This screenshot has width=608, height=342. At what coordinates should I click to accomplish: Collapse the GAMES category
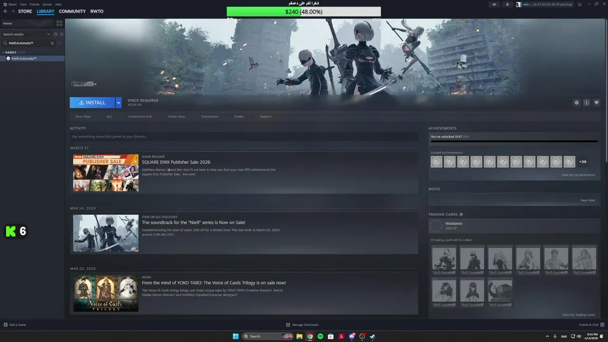coord(3,52)
